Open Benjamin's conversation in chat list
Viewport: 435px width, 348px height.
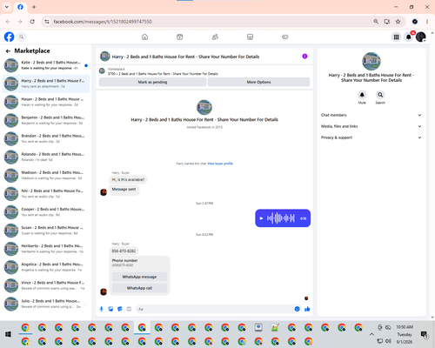point(46,120)
